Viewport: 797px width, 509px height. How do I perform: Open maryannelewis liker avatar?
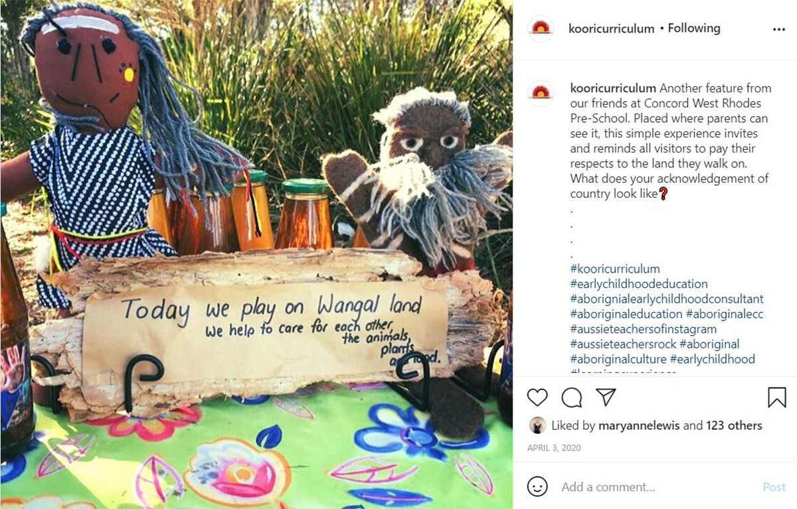click(537, 425)
